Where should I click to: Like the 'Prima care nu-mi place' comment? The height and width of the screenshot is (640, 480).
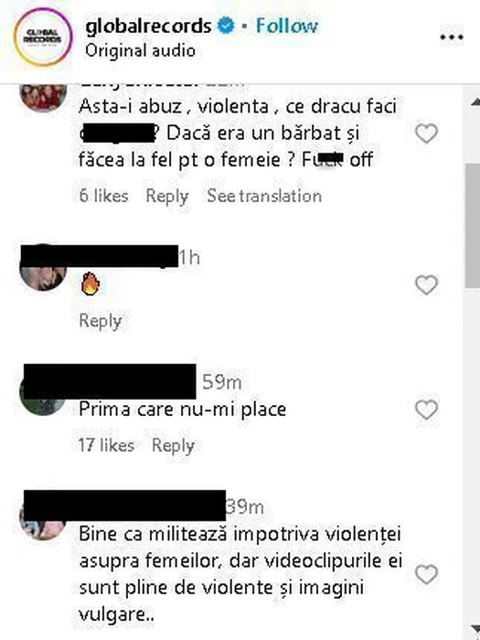pyautogui.click(x=427, y=410)
